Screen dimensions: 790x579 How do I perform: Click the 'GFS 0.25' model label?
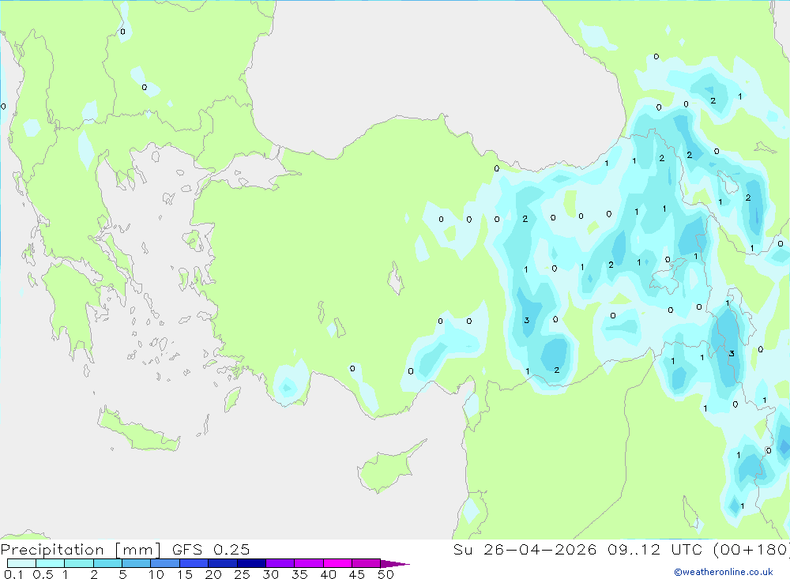tap(211, 549)
